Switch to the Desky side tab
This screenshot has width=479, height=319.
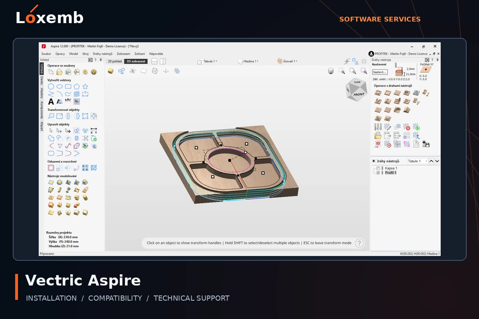42,81
